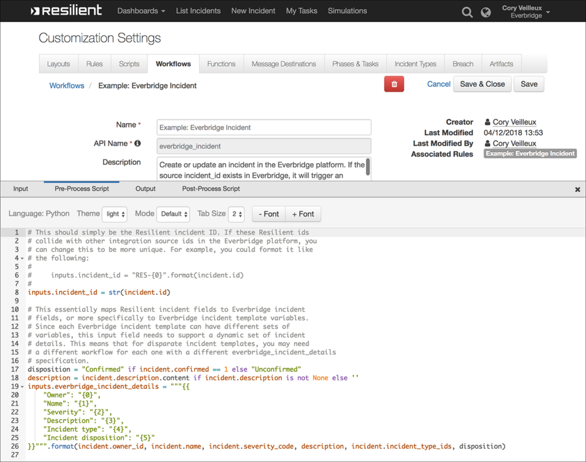Select Pre-Process Script tab
The width and height of the screenshot is (586, 462).
pos(81,189)
